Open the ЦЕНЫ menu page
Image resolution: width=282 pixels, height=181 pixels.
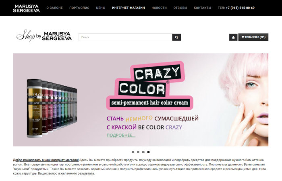[101, 8]
